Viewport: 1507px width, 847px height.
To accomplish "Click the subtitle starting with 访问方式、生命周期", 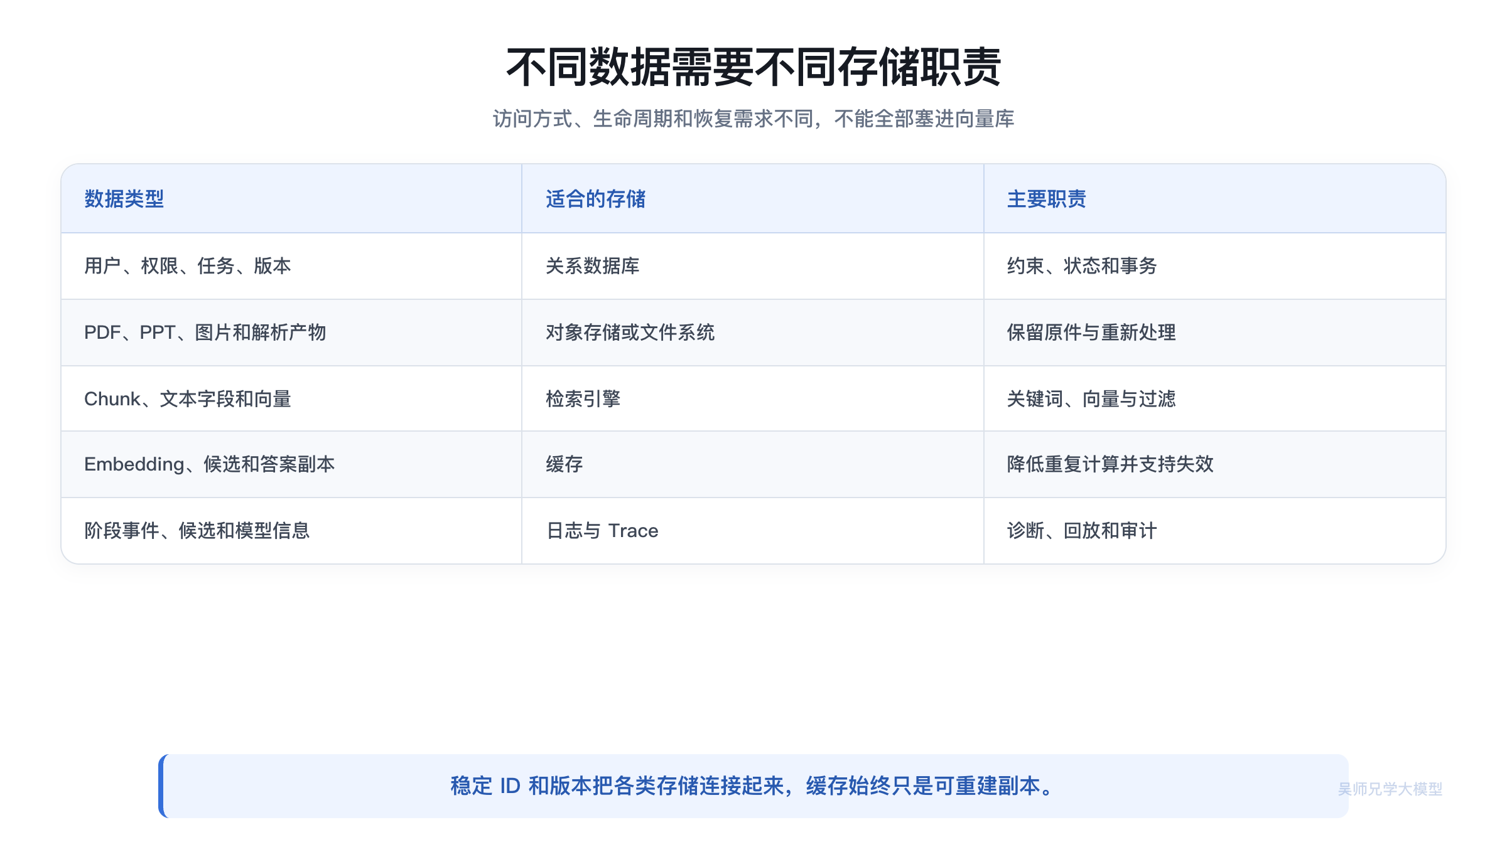I will [753, 119].
